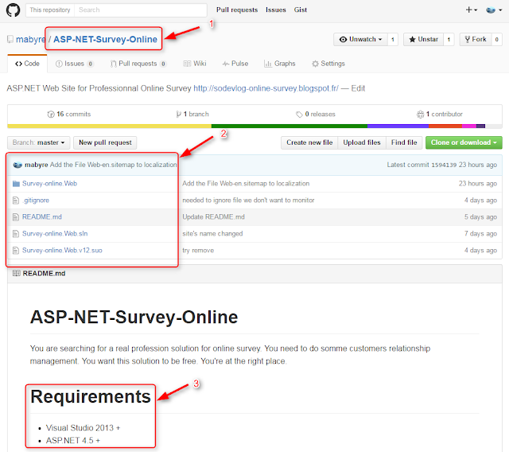Viewport: 509px width, 452px height.
Task: Click the New pull request button
Action: point(105,142)
